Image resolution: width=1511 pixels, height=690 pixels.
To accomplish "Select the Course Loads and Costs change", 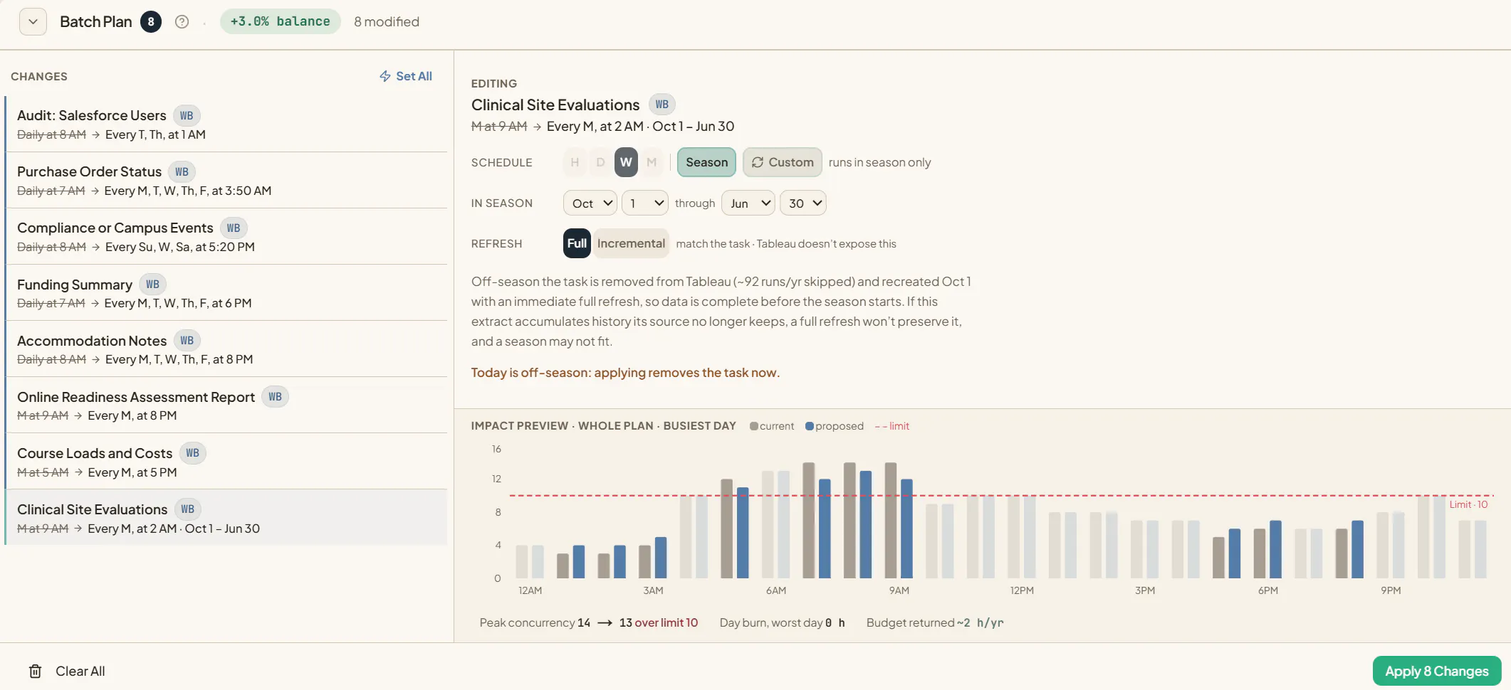I will (226, 461).
